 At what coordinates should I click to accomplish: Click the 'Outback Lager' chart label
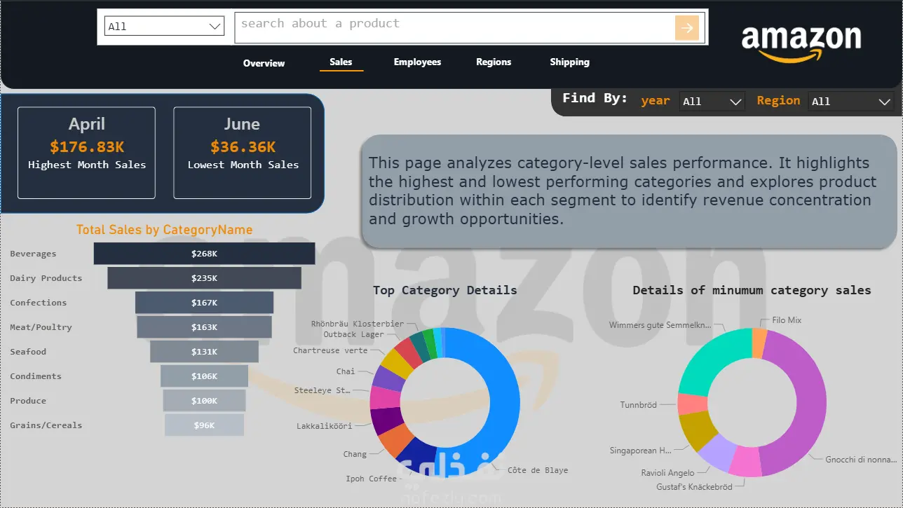[x=353, y=334]
